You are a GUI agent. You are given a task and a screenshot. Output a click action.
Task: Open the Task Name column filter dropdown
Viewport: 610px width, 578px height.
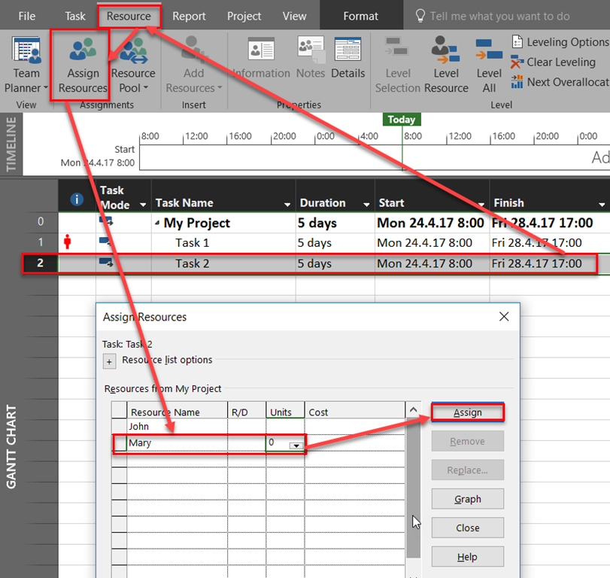[x=287, y=205]
